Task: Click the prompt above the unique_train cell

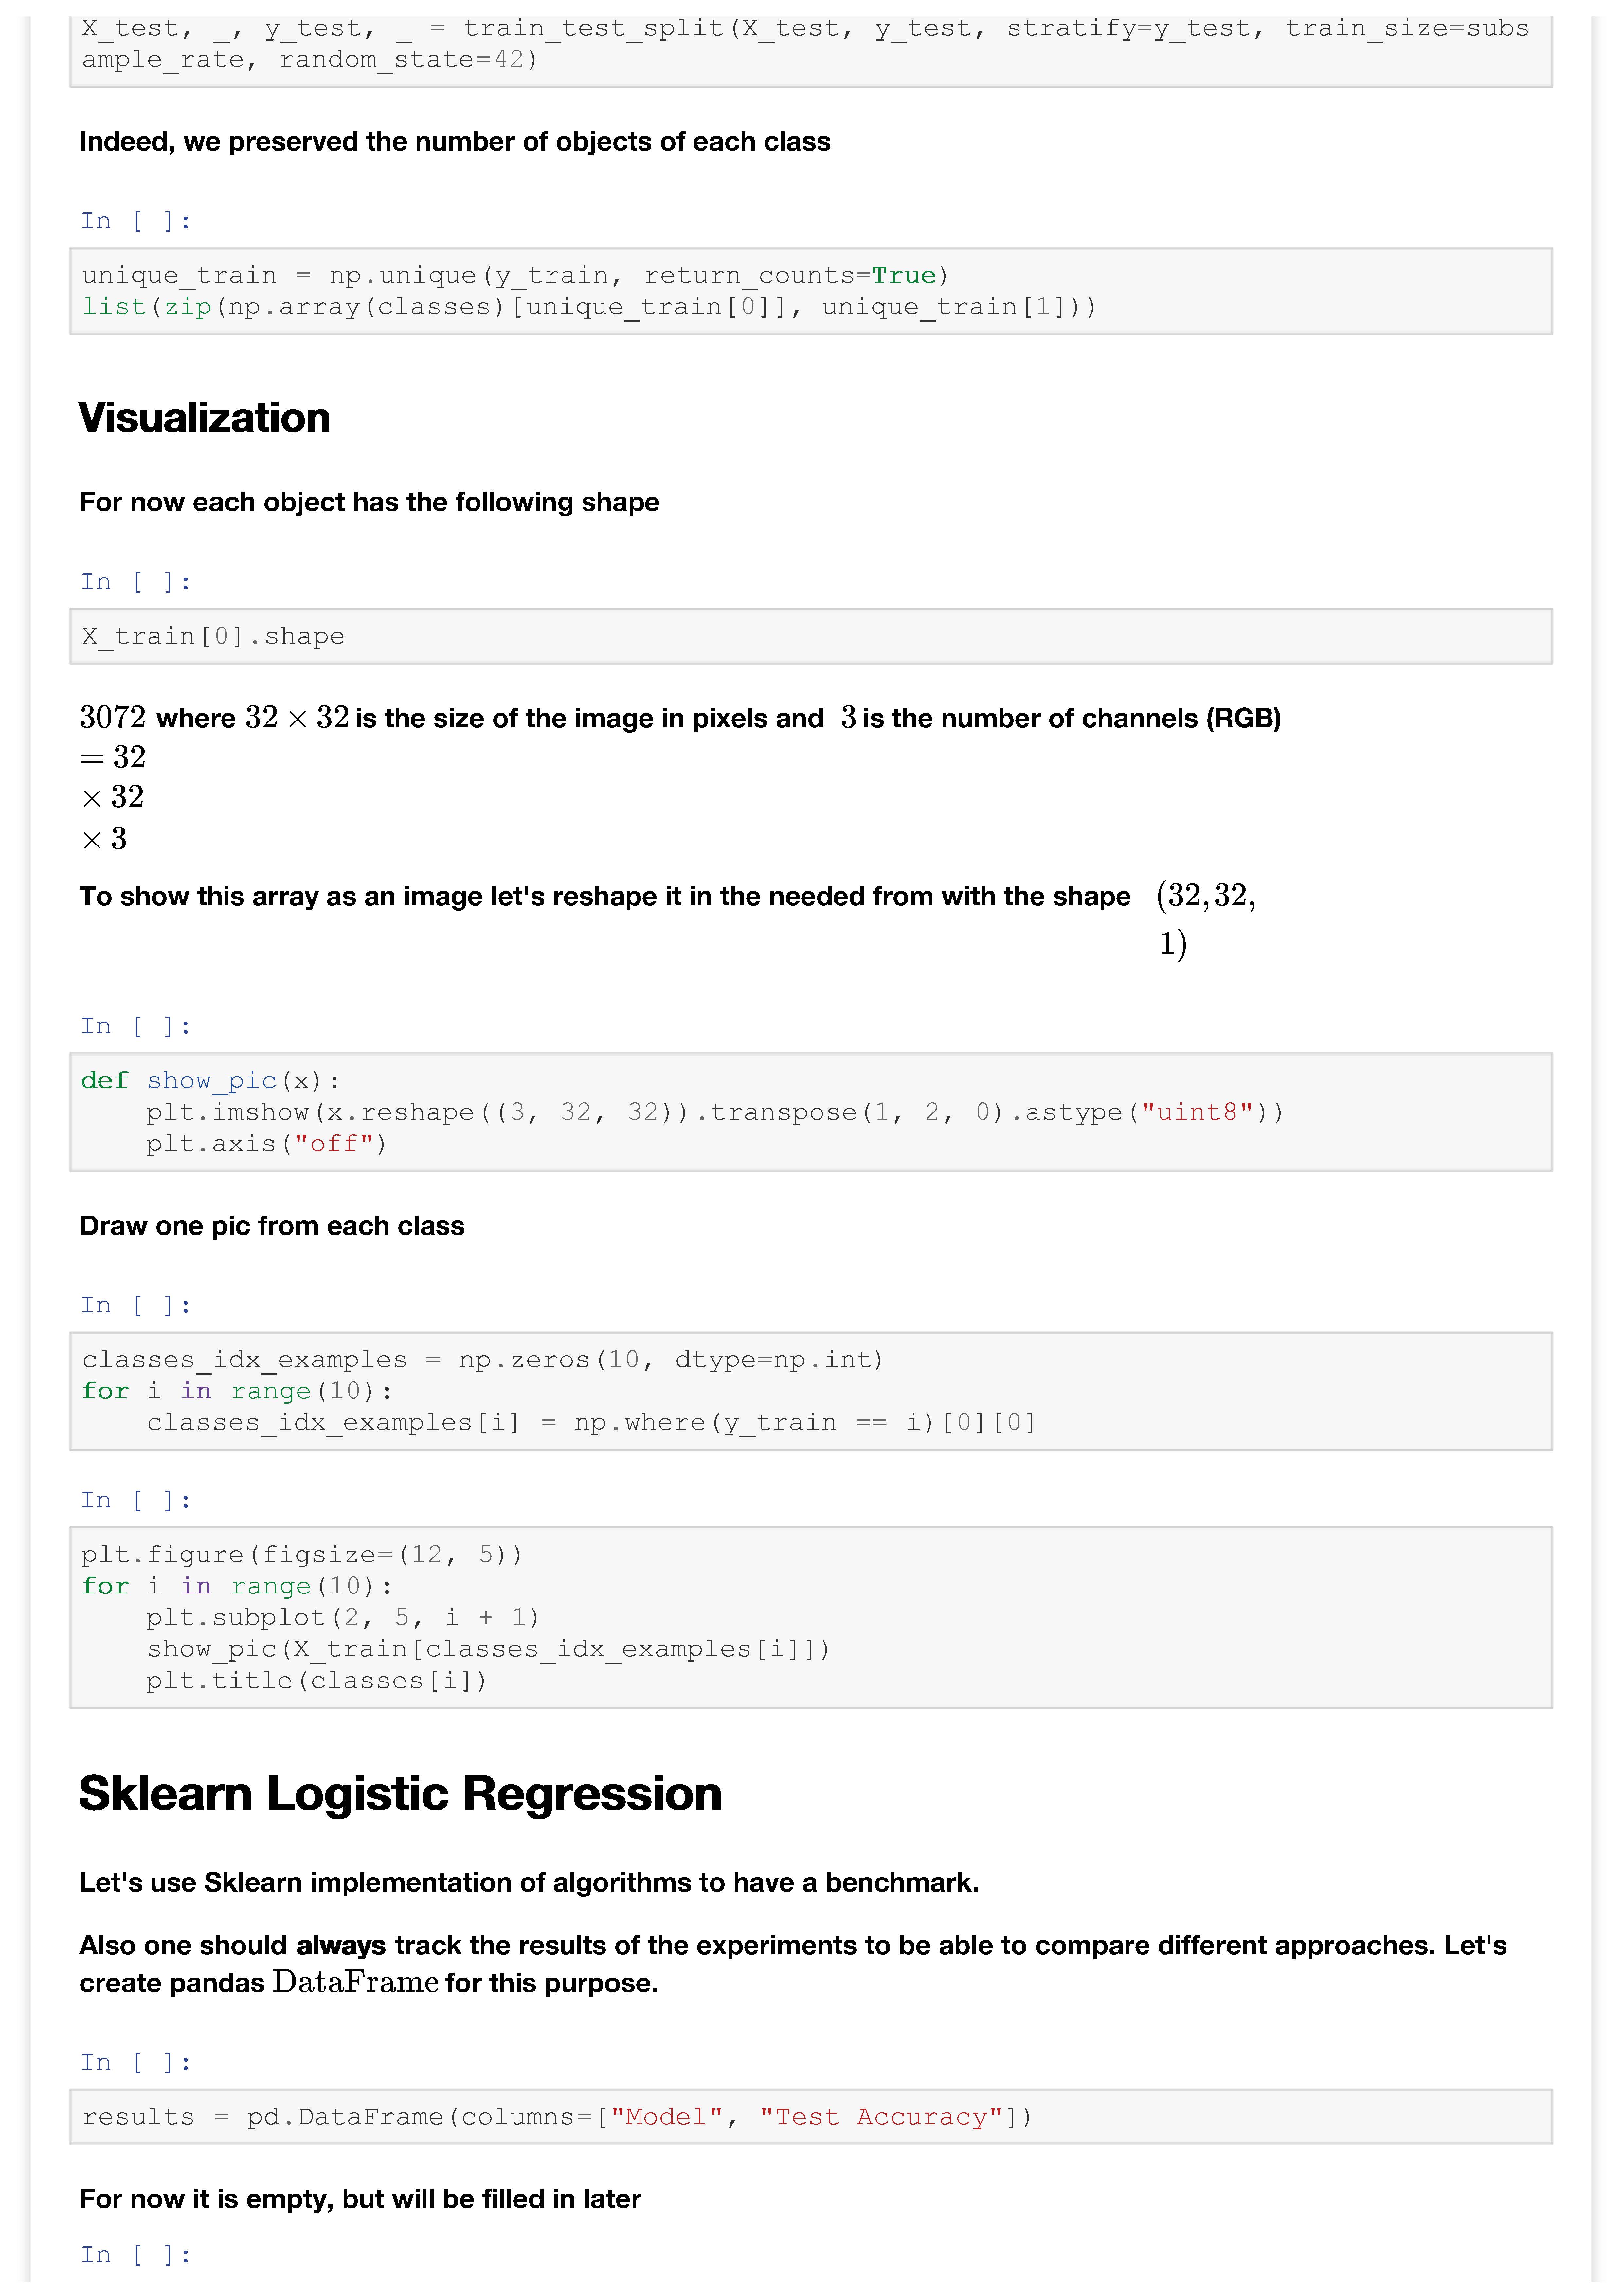Action: click(135, 221)
